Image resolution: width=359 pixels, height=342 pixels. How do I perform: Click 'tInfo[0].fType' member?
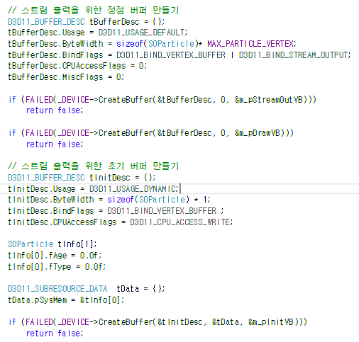click(40, 267)
